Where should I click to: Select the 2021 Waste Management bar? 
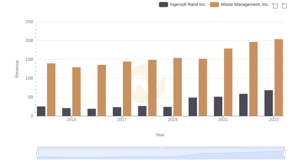click(x=228, y=82)
